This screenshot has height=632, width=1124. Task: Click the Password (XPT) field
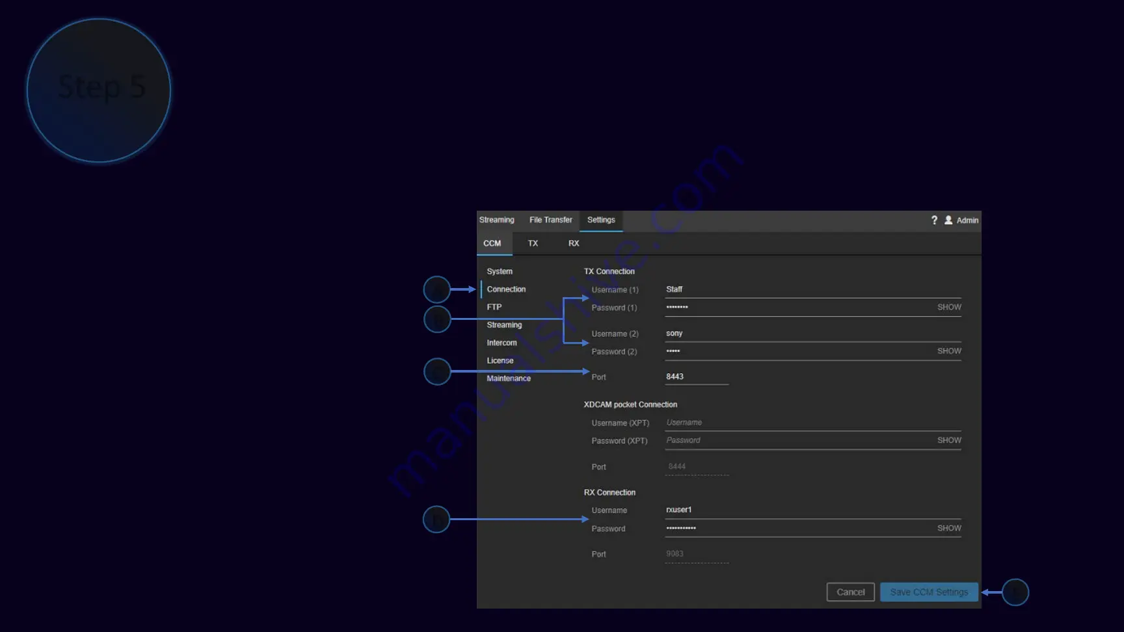pyautogui.click(x=798, y=441)
